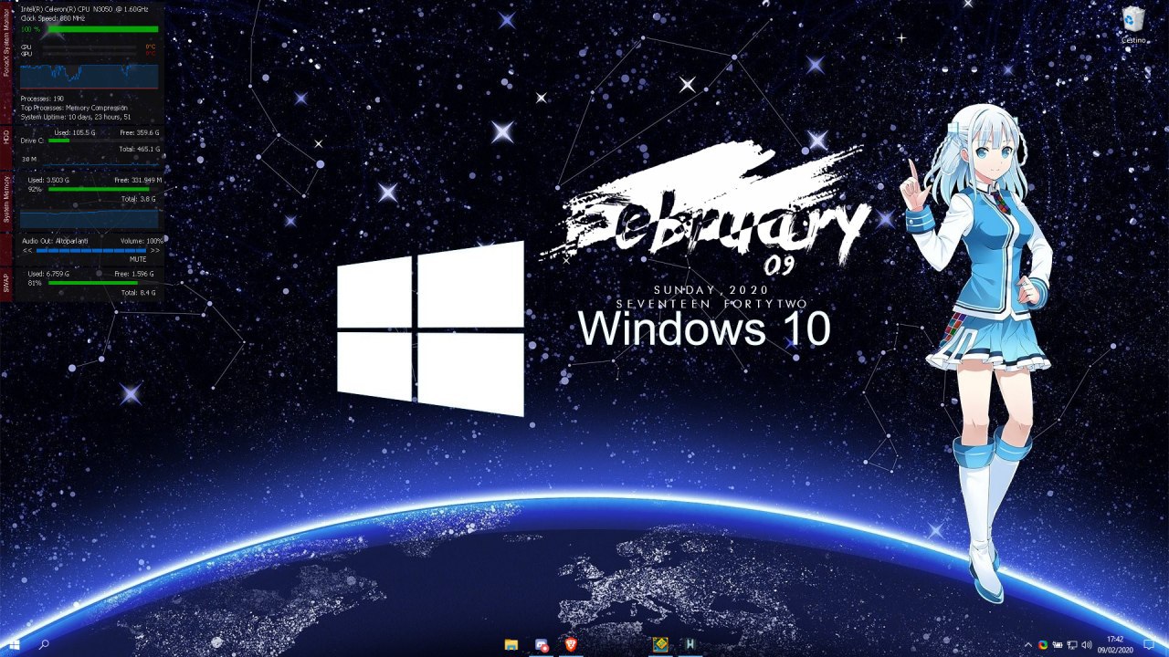Click the 'SEVENTEEN FORTYTWO' time text
The height and width of the screenshot is (657, 1169).
(711, 303)
